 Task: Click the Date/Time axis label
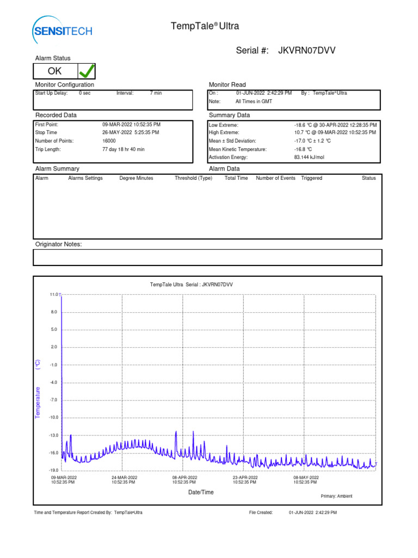(x=201, y=492)
